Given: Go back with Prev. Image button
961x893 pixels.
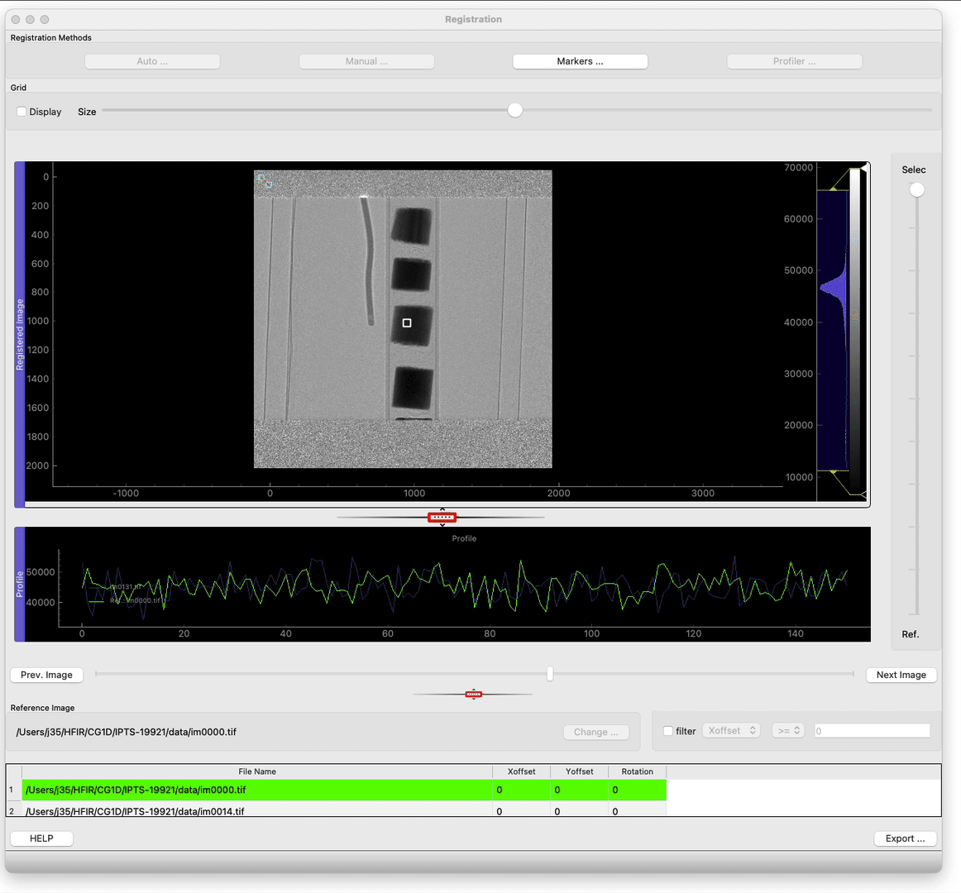Looking at the screenshot, I should (46, 675).
